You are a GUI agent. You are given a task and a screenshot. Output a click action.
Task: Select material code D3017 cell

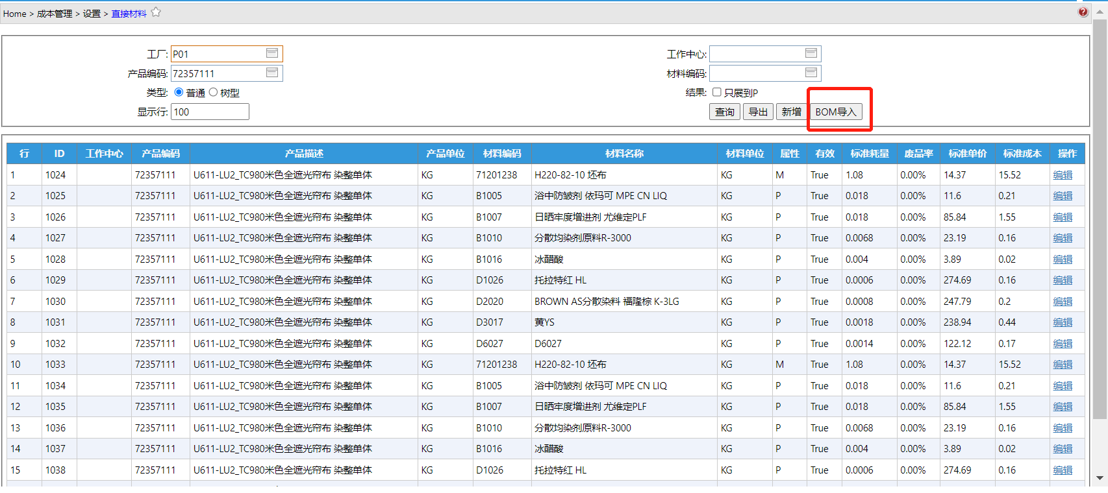click(502, 322)
